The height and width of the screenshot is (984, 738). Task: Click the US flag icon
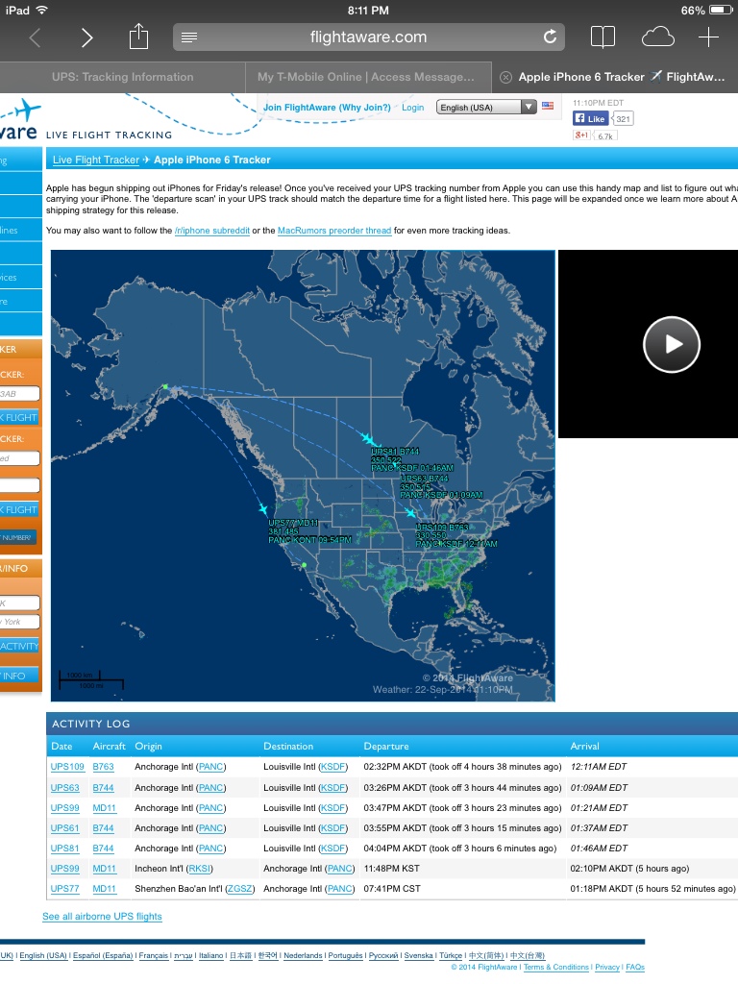pyautogui.click(x=548, y=106)
